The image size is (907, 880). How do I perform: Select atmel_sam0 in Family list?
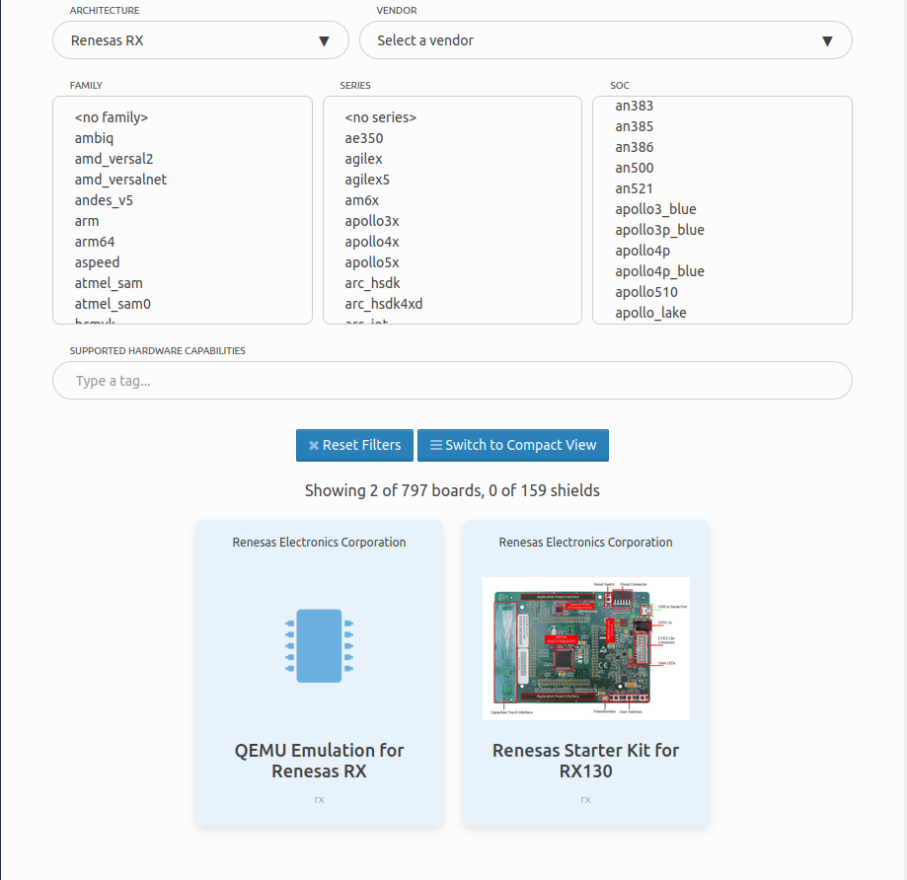pyautogui.click(x=113, y=304)
